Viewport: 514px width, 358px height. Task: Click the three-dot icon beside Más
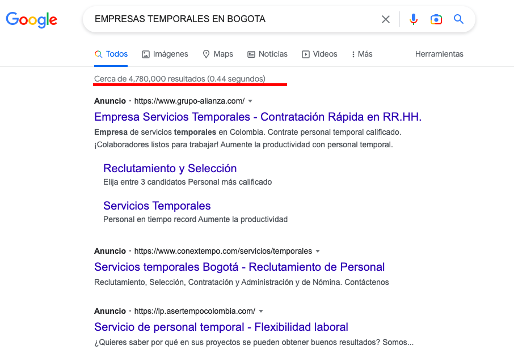tap(353, 54)
